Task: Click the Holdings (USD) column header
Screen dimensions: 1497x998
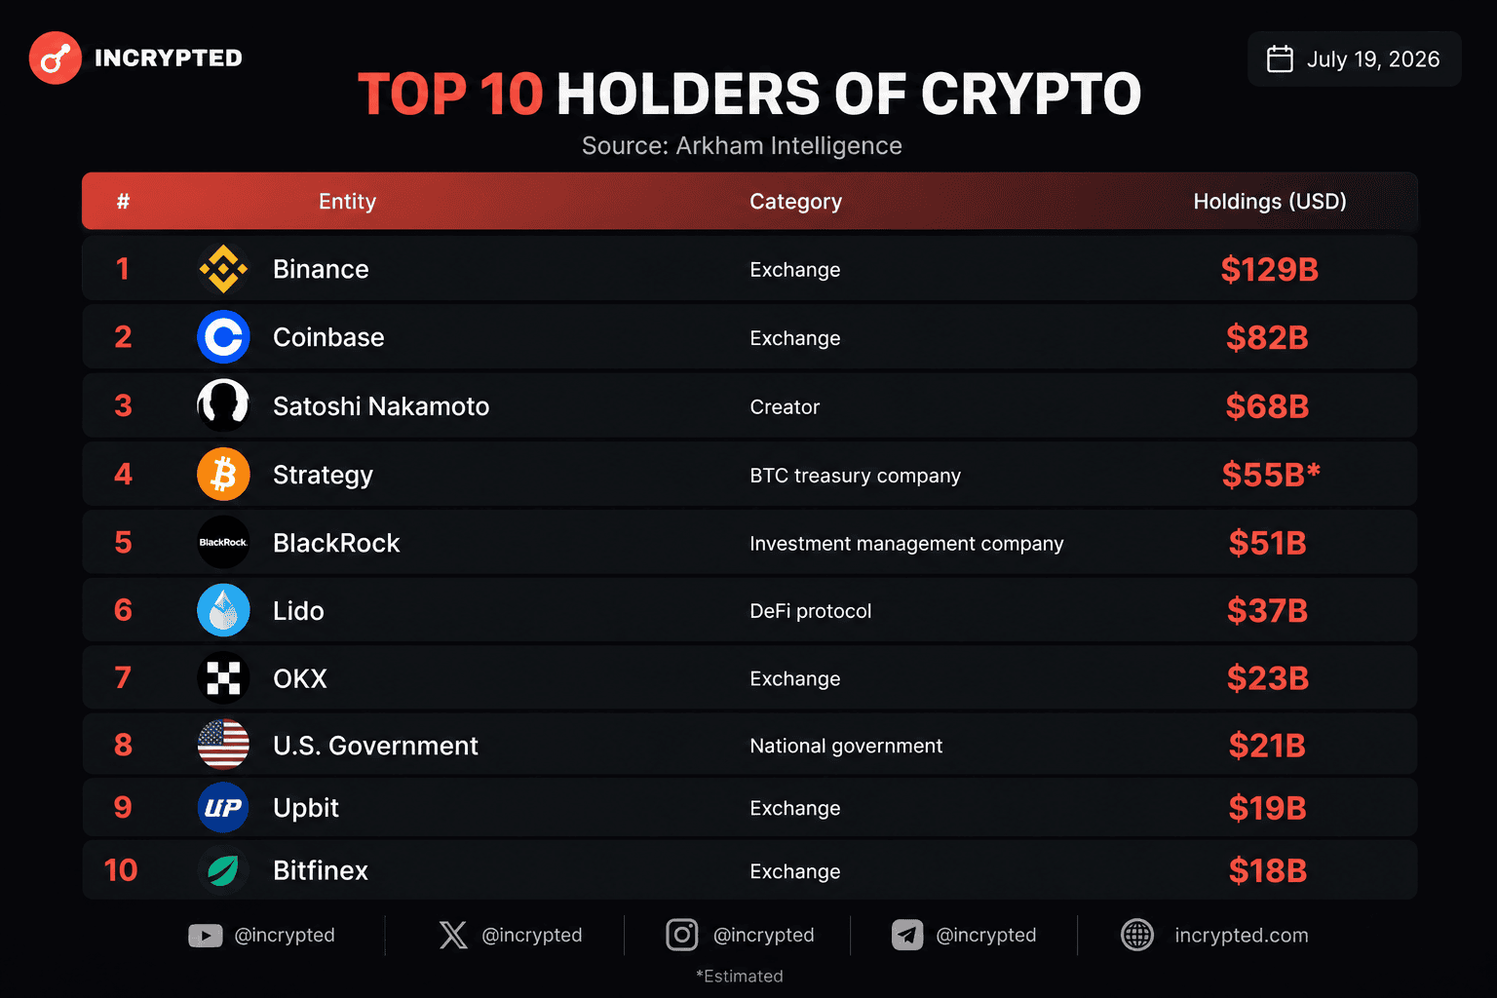Action: [1270, 202]
